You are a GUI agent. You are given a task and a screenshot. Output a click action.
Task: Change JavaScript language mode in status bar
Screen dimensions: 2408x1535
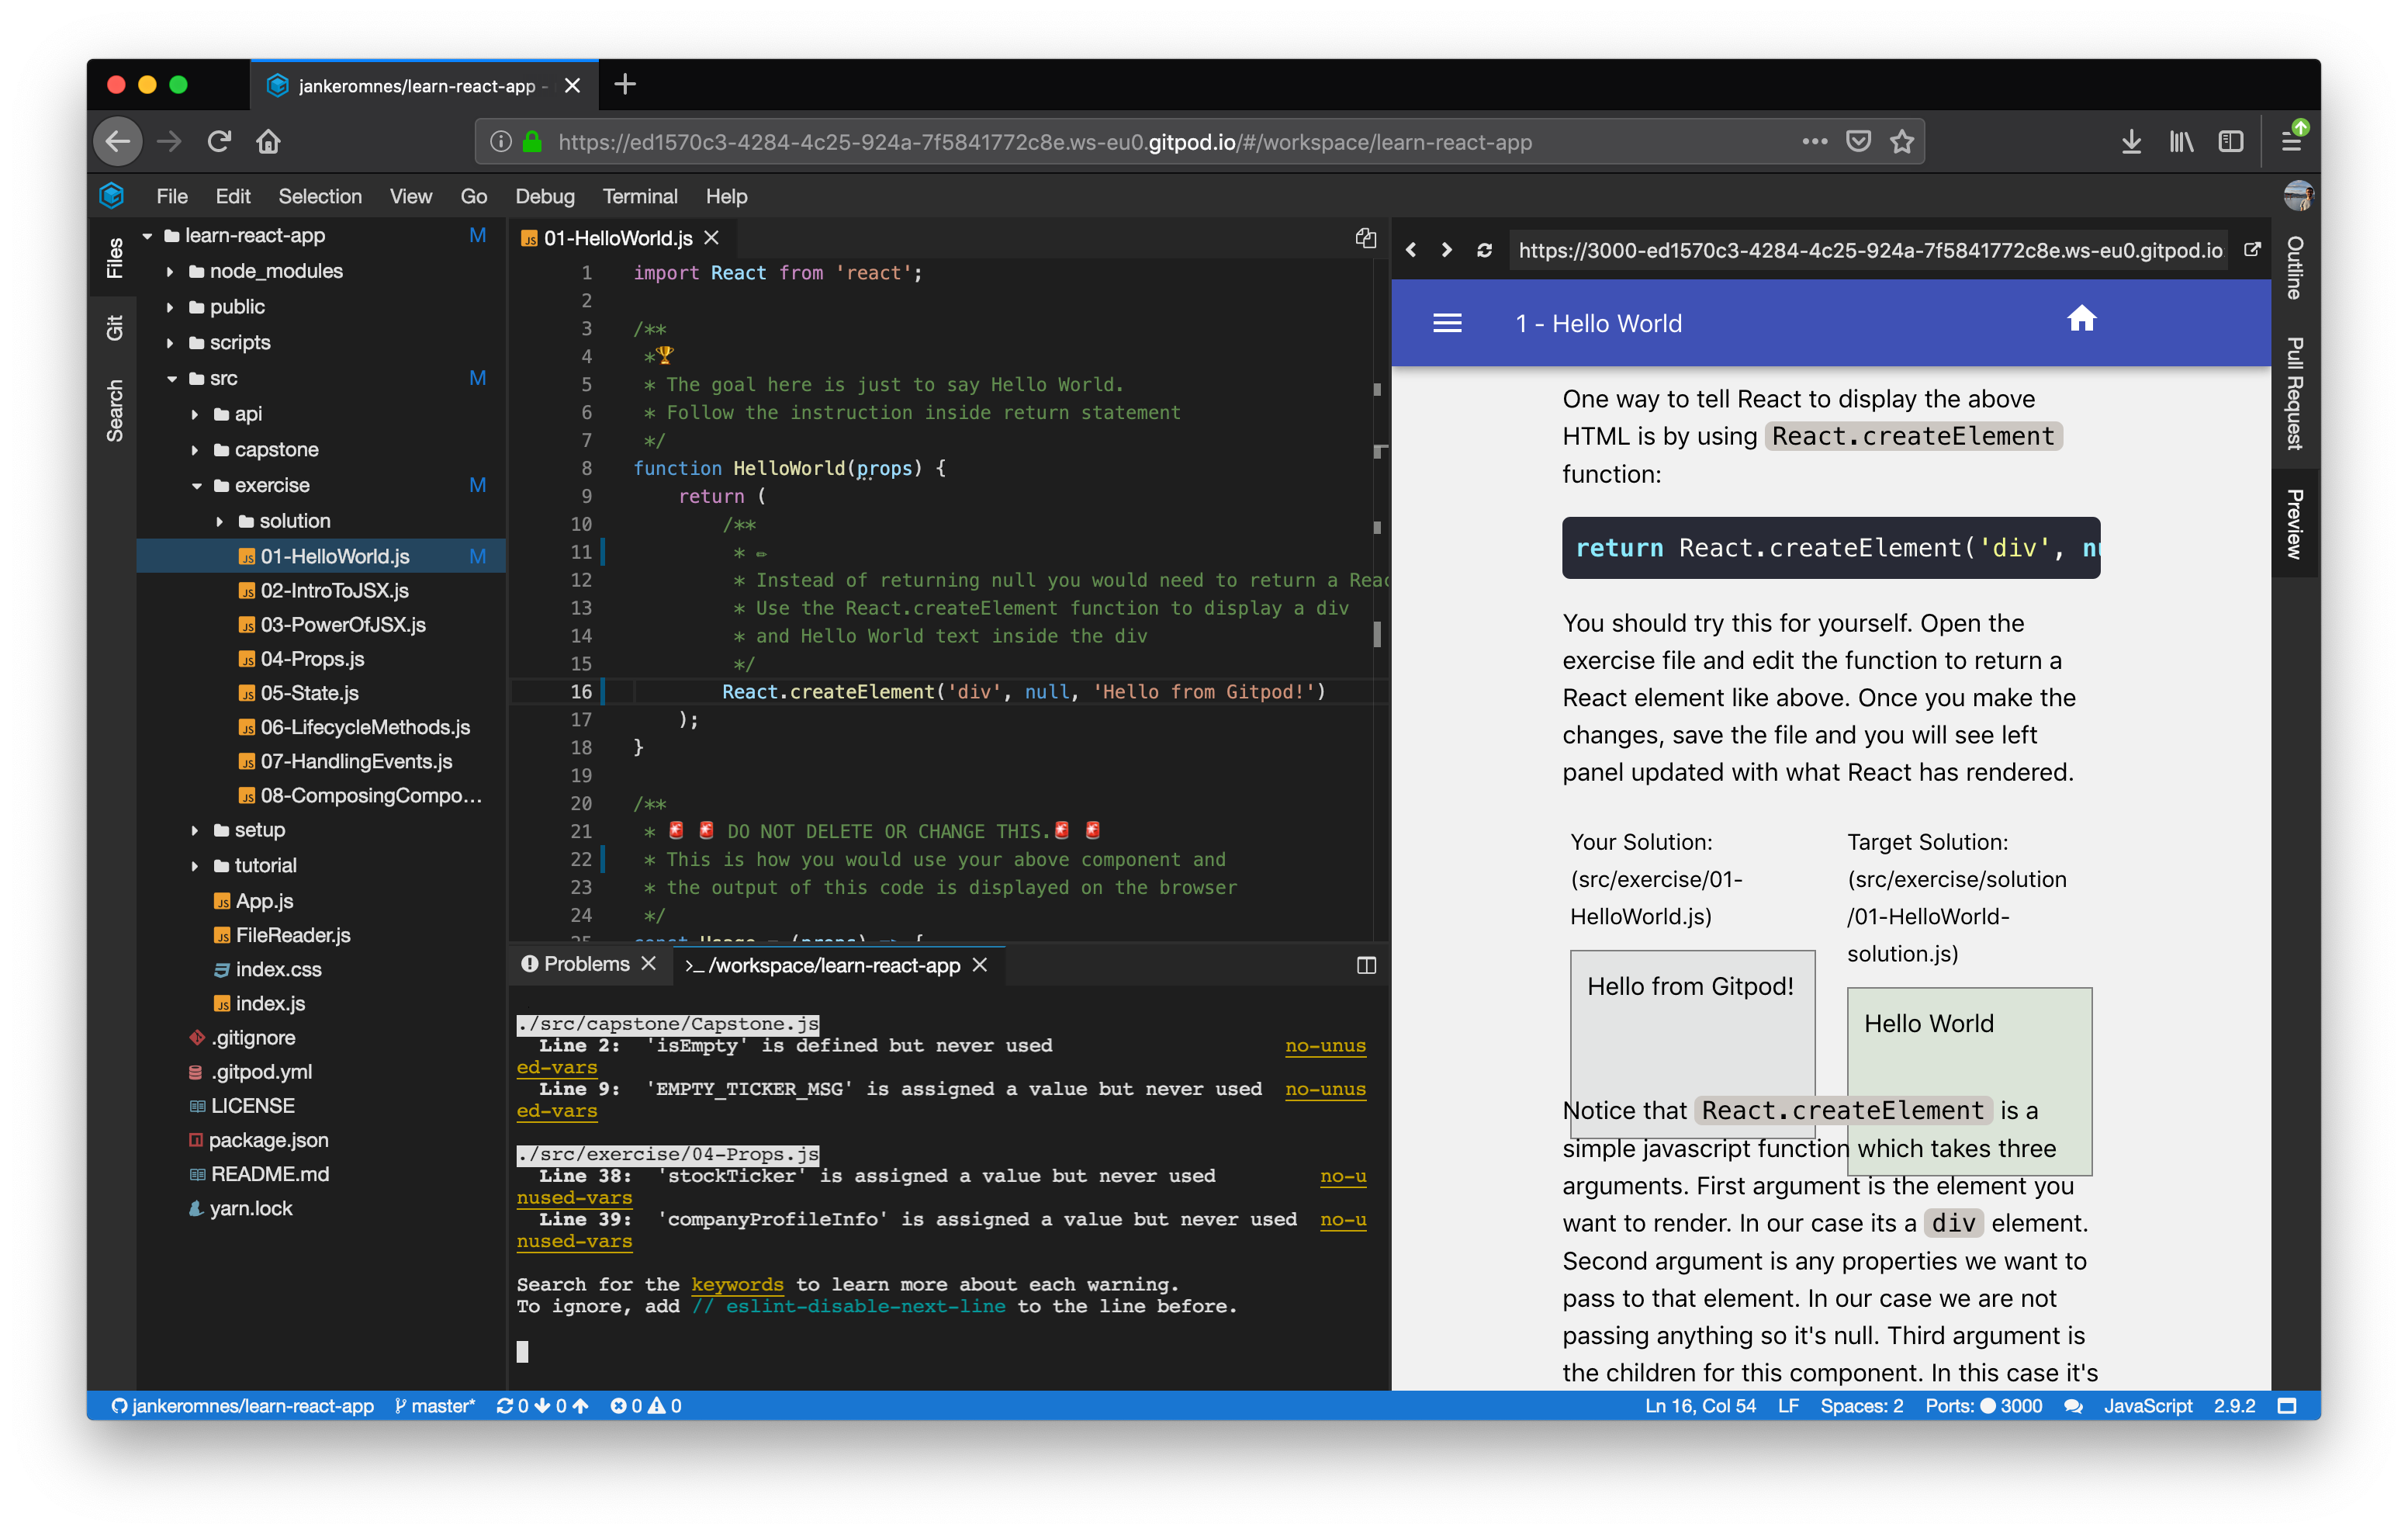point(2147,1406)
